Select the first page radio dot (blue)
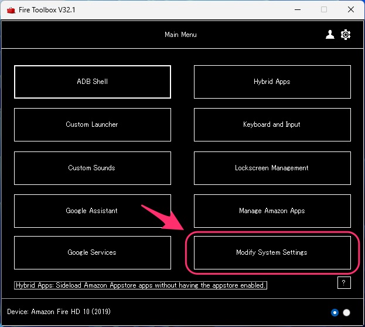This screenshot has width=365, height=327. [335, 312]
